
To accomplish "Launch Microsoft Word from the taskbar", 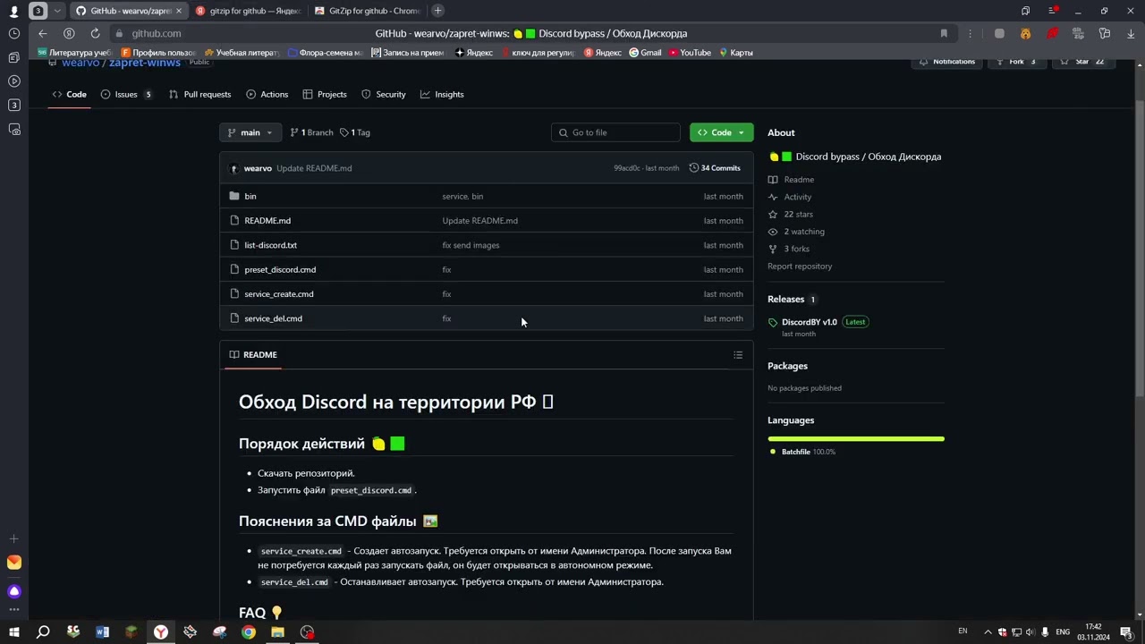I will (x=102, y=632).
